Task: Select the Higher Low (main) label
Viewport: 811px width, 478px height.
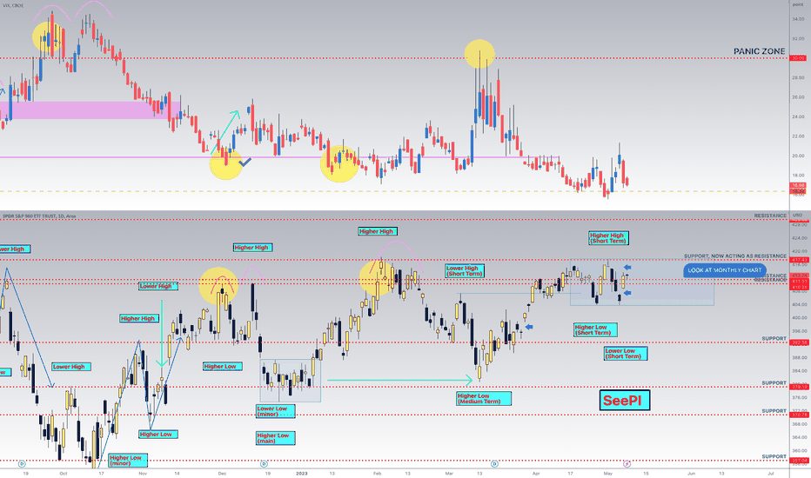Action: pos(276,438)
